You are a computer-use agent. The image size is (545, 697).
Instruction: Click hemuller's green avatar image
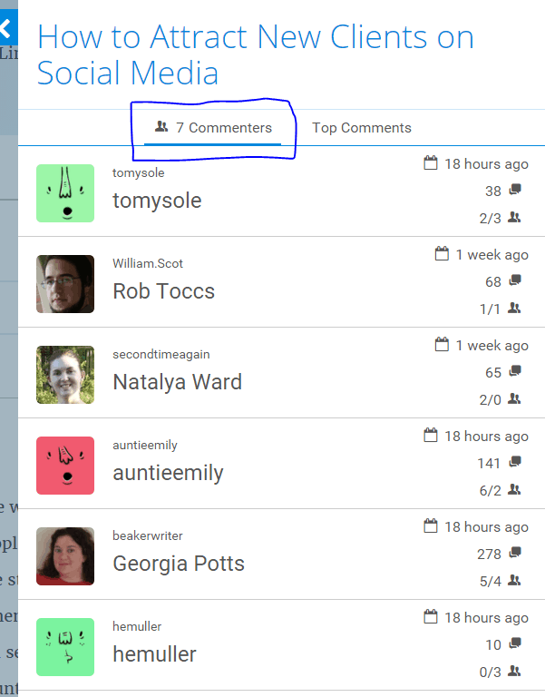click(x=65, y=647)
